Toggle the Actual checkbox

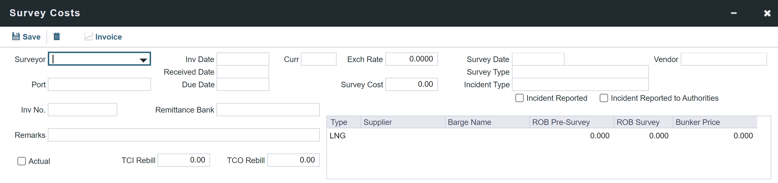[22, 161]
